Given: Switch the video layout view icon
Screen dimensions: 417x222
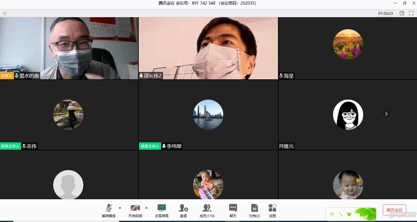Looking at the screenshot, I should click(x=402, y=13).
